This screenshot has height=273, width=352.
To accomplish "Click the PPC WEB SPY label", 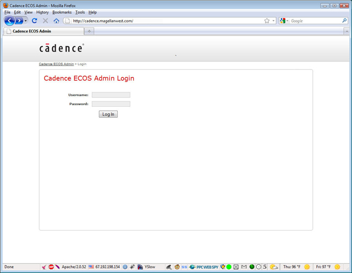I will (207, 267).
